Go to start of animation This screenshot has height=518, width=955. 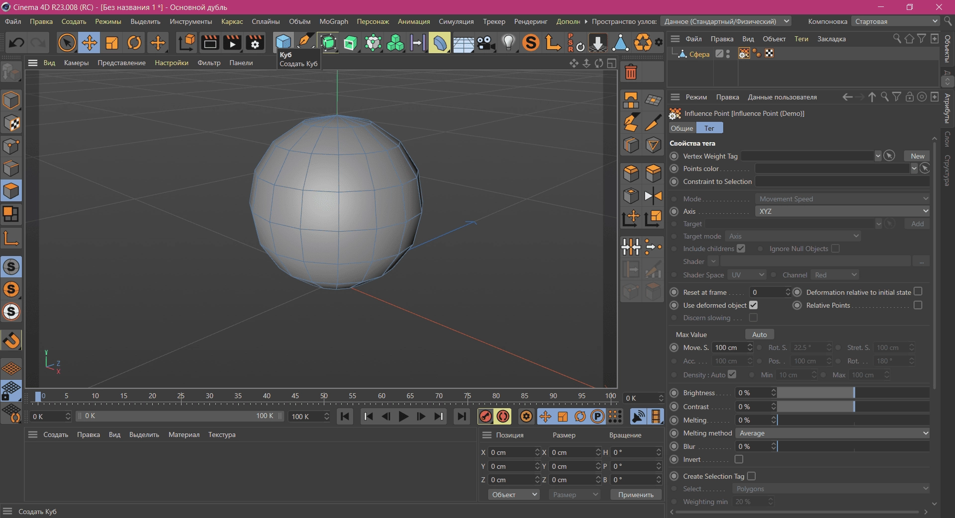tap(345, 417)
